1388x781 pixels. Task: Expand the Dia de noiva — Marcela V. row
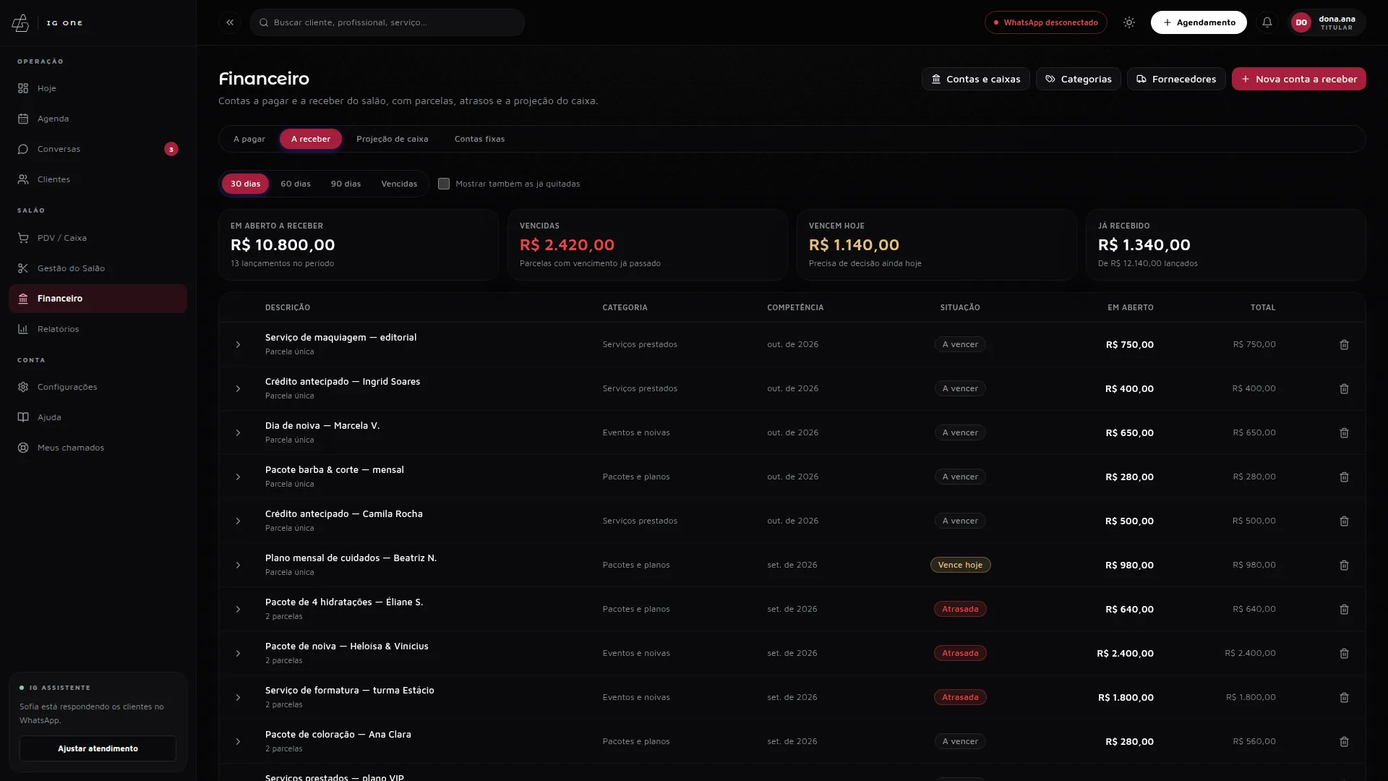point(238,433)
